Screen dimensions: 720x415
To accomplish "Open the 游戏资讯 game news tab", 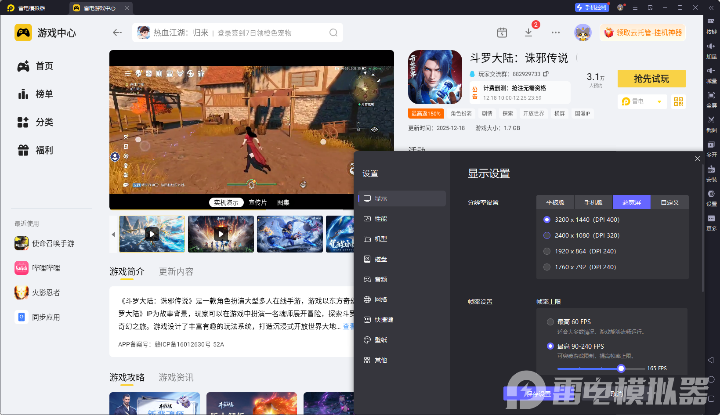I will tap(176, 378).
